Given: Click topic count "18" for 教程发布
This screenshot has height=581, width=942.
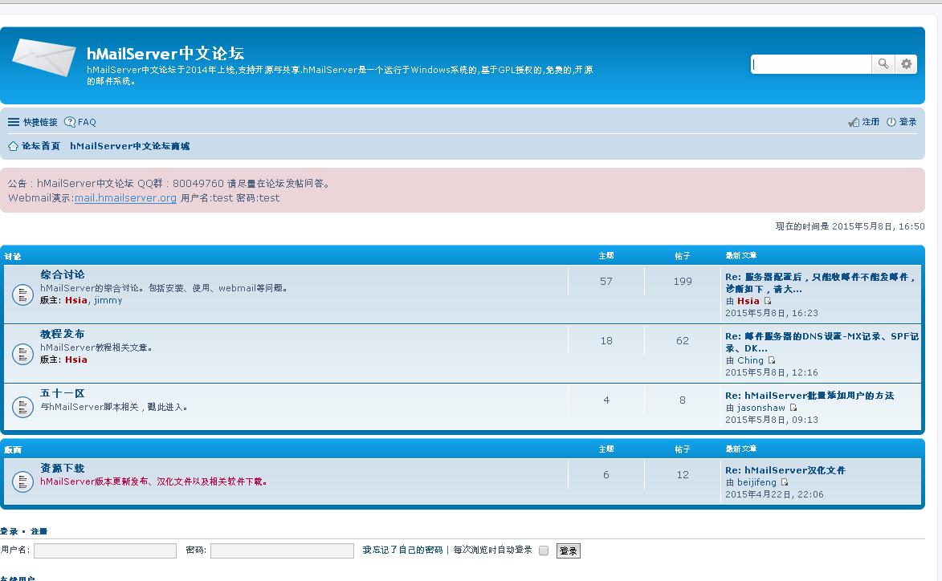Looking at the screenshot, I should (x=606, y=340).
